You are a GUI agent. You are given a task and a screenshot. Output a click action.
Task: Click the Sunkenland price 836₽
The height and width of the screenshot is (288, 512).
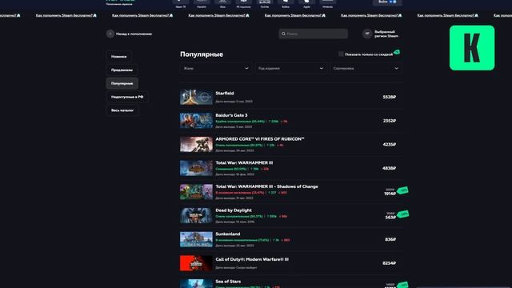(x=390, y=239)
